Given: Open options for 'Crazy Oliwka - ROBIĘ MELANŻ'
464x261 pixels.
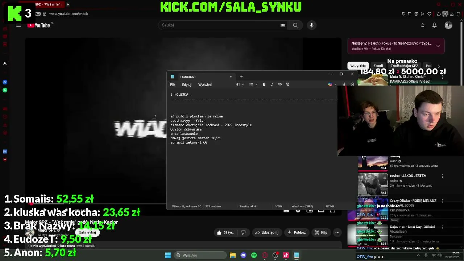Looking at the screenshot, I should click(443, 201).
